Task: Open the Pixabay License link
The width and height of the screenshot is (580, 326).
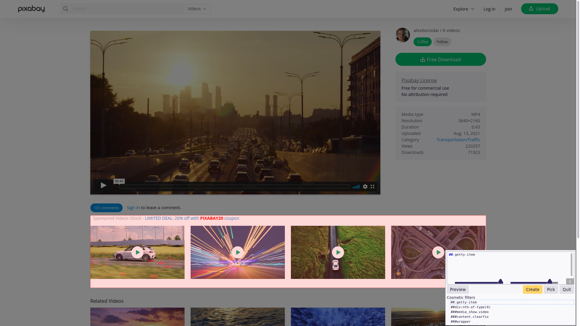Action: click(x=419, y=80)
